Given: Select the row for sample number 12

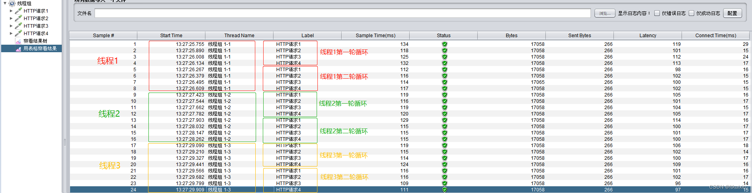Looking at the screenshot, I should [410, 114].
